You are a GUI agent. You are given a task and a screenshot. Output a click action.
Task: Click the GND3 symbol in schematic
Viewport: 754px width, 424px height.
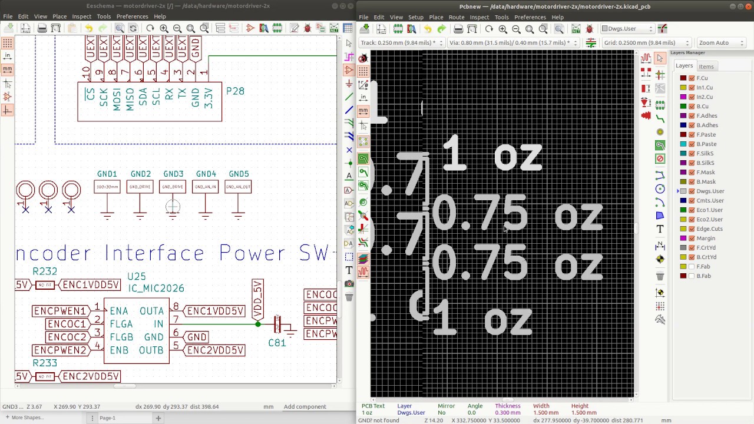click(173, 196)
